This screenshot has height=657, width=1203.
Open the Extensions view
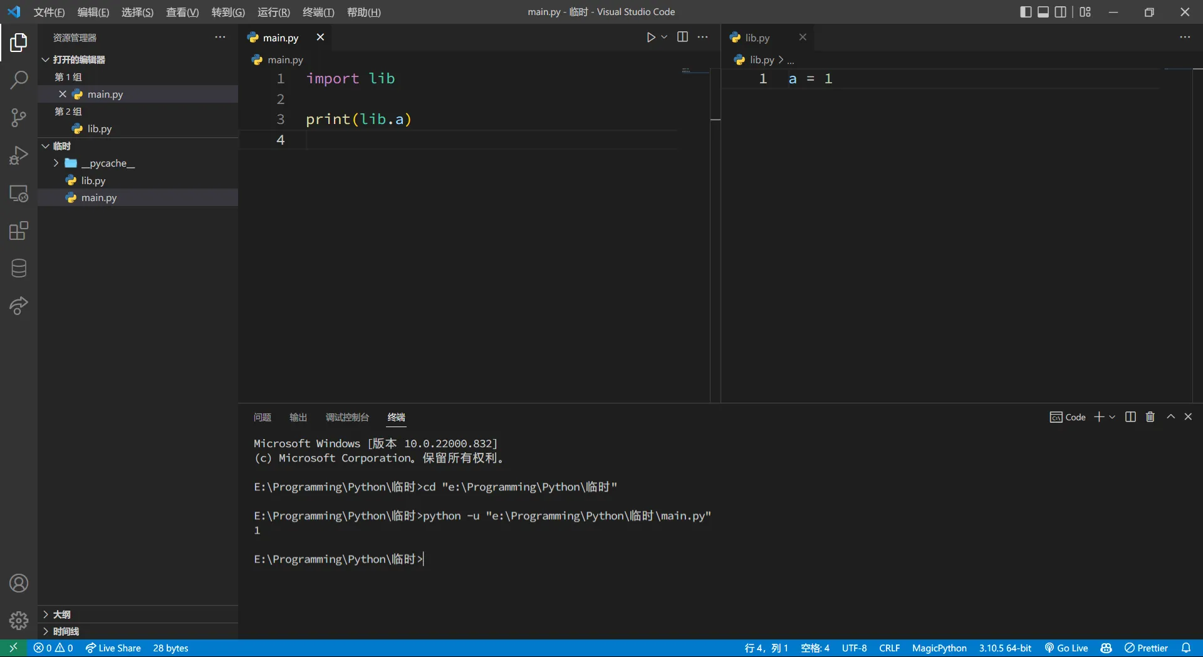19,231
